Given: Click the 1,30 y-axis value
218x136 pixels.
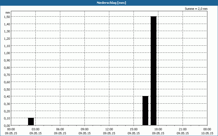Looking at the screenshot, I should click(7, 31).
